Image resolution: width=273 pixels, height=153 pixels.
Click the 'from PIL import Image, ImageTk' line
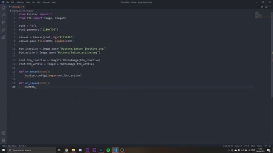coord(43,18)
